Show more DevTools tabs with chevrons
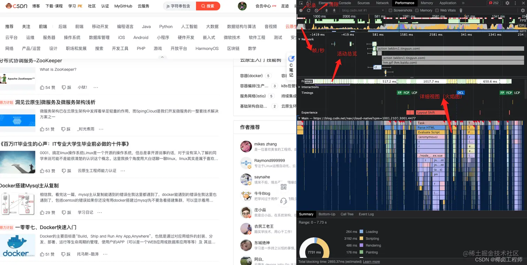The width and height of the screenshot is (527, 265). tap(463, 3)
